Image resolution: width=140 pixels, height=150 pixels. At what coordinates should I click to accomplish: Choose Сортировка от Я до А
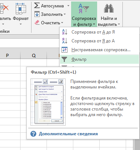pyautogui.click(x=100, y=41)
